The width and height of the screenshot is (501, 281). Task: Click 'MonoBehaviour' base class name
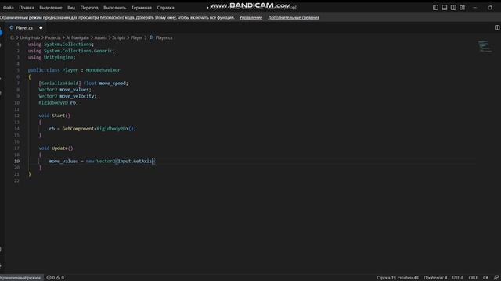coord(103,70)
